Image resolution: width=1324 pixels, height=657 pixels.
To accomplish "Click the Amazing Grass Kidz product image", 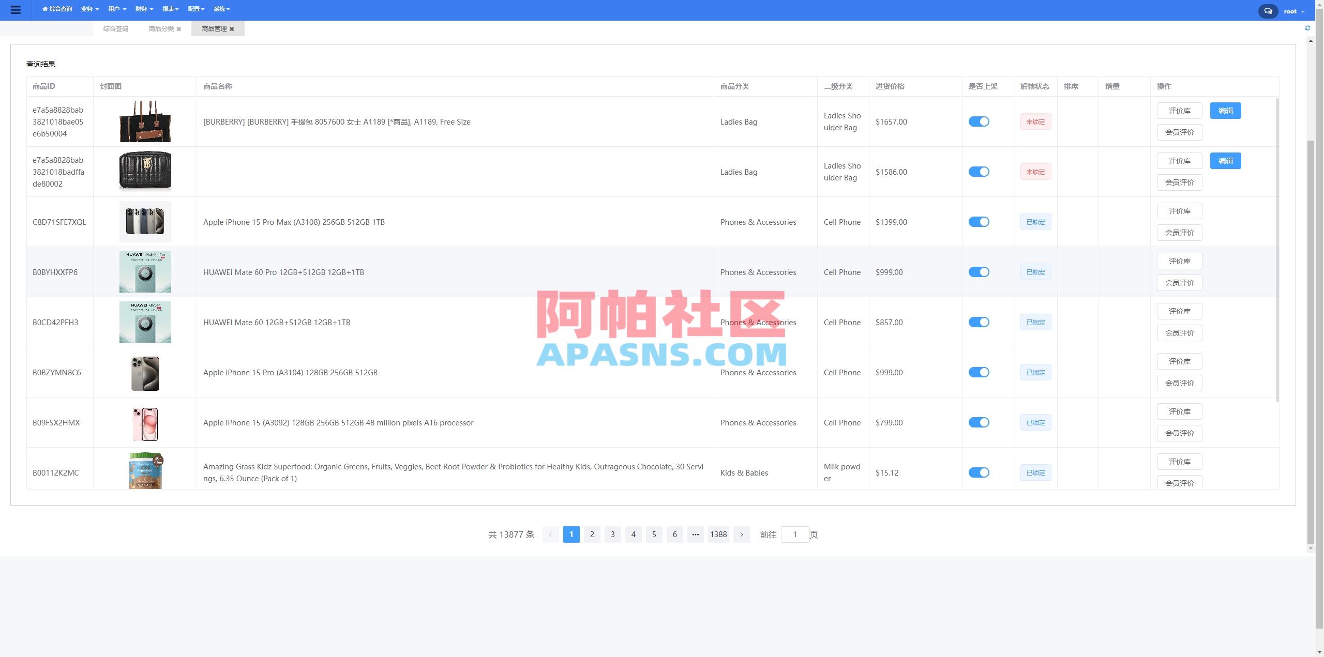I will [x=145, y=470].
